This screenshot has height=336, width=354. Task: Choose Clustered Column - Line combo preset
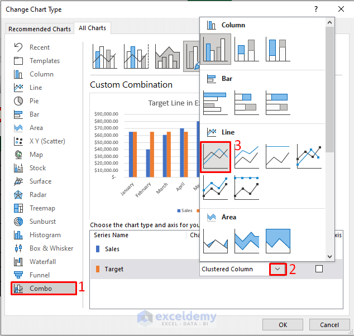pos(105,56)
